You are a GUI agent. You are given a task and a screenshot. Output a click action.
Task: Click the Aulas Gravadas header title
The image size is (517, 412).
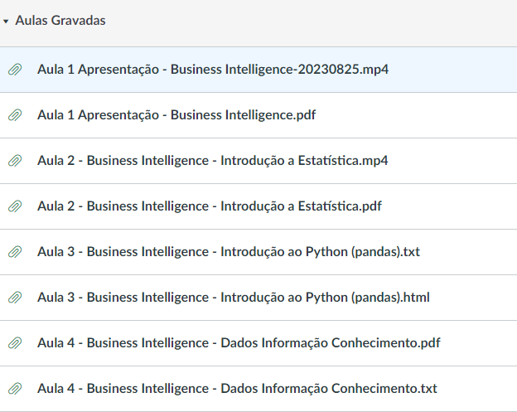pos(60,21)
